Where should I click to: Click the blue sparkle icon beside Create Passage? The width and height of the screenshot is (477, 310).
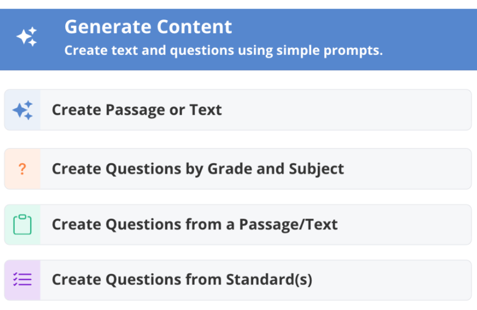(22, 110)
